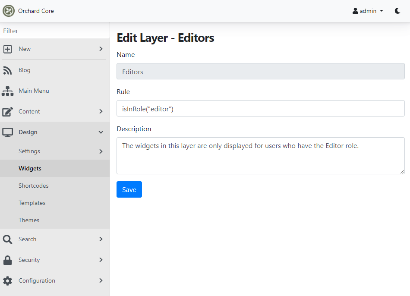This screenshot has height=296, width=410.
Task: Click the Description field label
Action: 134,129
